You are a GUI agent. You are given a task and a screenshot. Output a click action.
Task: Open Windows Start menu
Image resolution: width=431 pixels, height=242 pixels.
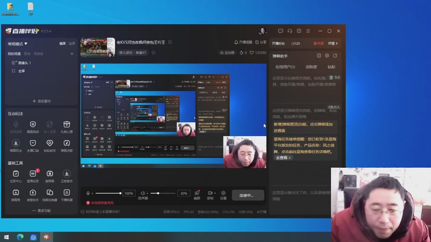tap(6, 237)
